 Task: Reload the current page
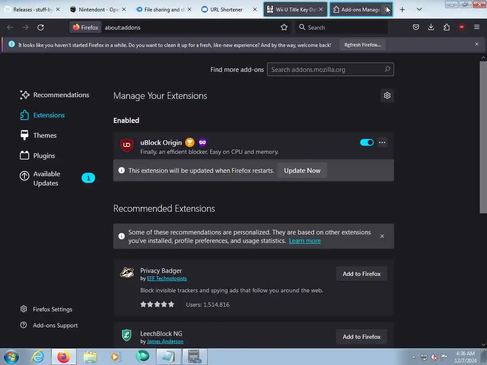pyautogui.click(x=41, y=27)
